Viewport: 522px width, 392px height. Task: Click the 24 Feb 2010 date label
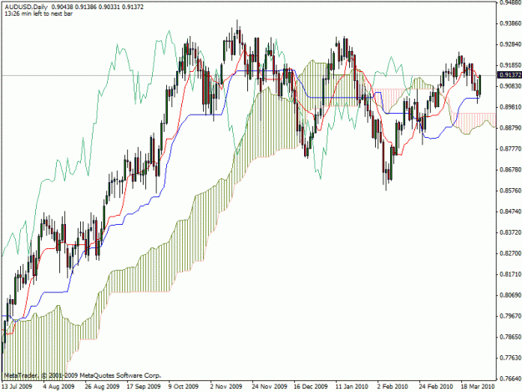click(x=436, y=386)
